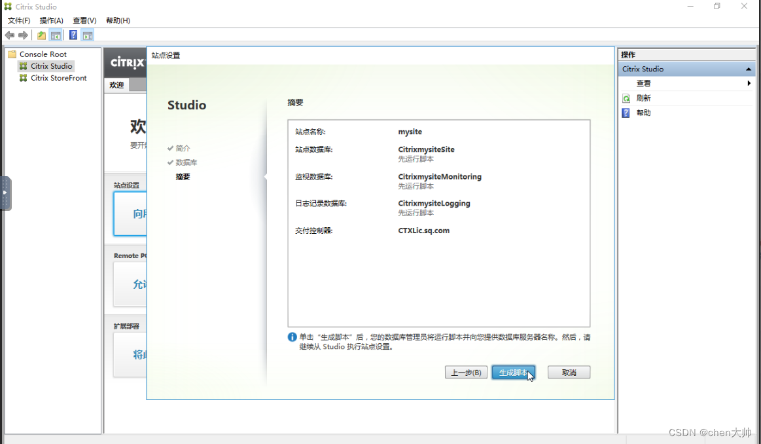Click the Forward arrow toolbar icon
761x444 pixels.
click(x=23, y=35)
